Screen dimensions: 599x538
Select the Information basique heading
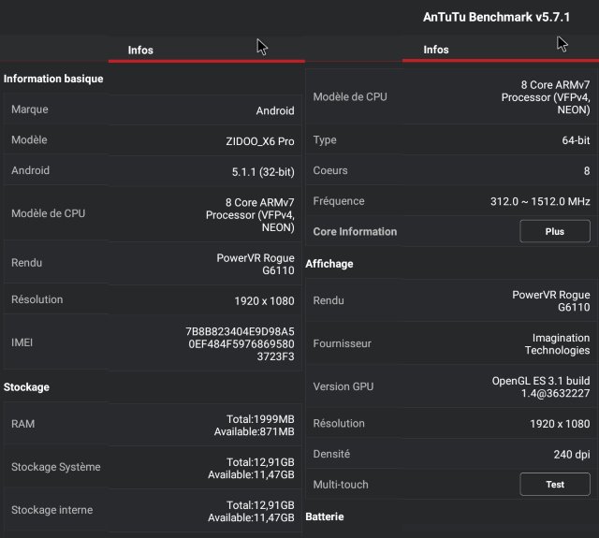(x=53, y=79)
